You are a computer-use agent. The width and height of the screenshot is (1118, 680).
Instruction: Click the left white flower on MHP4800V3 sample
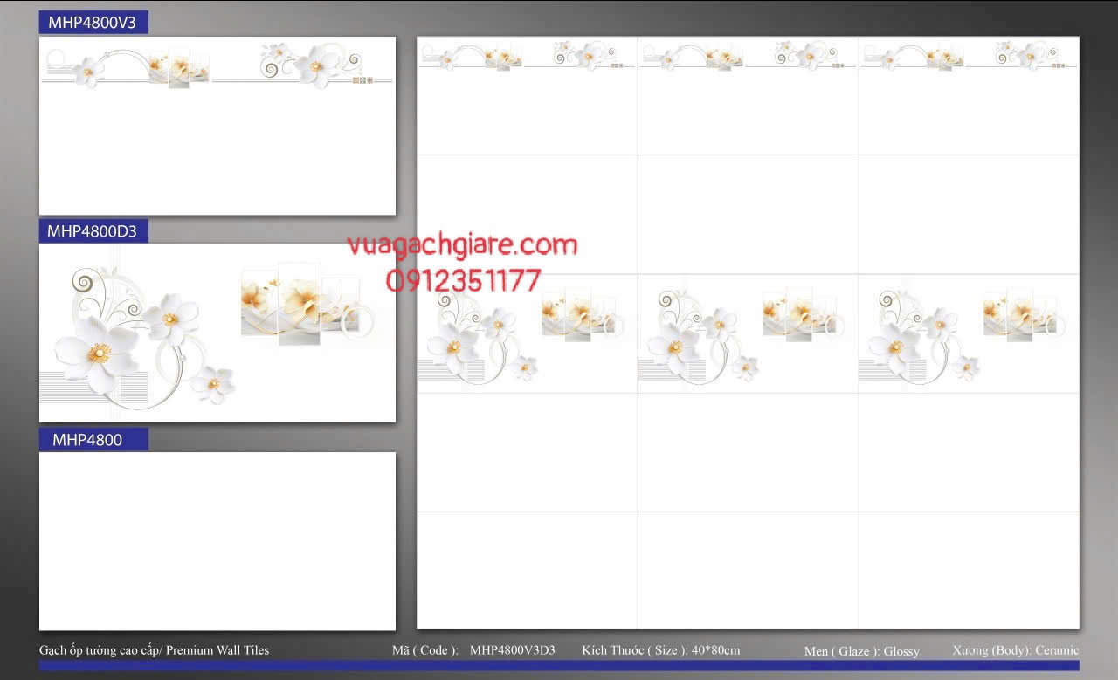pyautogui.click(x=87, y=72)
